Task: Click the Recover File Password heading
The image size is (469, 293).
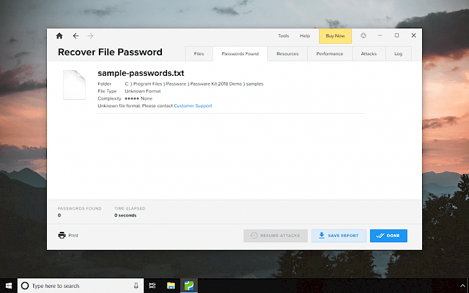Action: (x=110, y=52)
